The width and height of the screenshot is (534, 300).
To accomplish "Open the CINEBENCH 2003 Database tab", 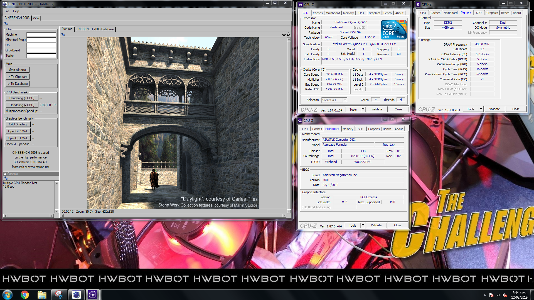I will (95, 29).
